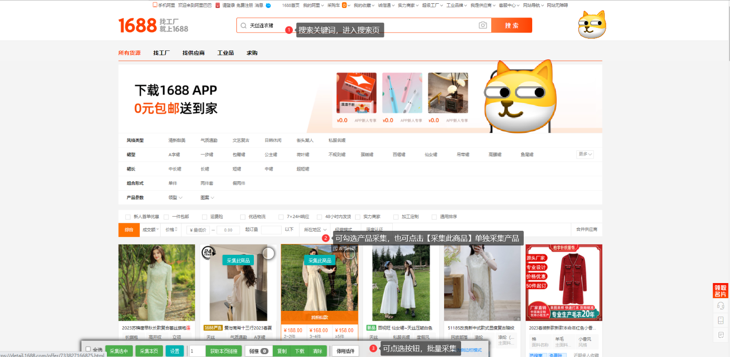Expand the 所在地区 dropdown
Viewport: 730px width, 357px height.
point(315,230)
